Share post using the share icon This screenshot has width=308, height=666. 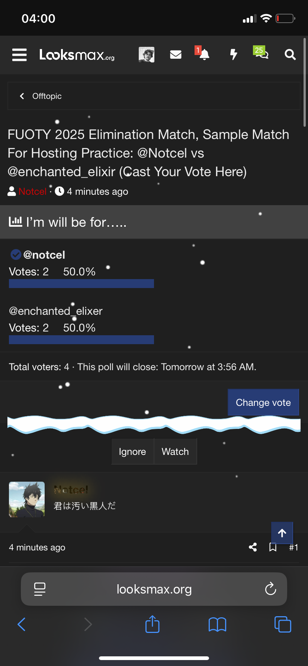[253, 547]
